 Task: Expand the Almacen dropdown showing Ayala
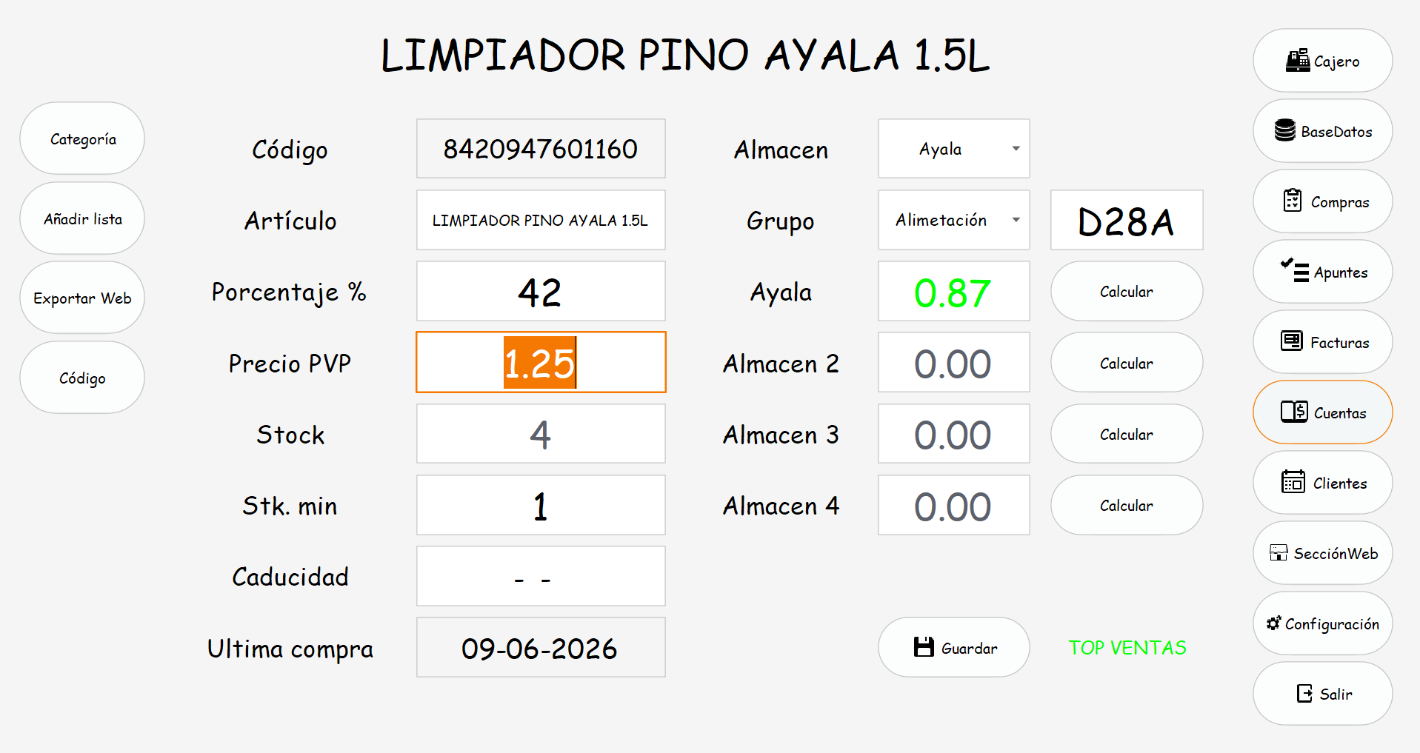[954, 148]
